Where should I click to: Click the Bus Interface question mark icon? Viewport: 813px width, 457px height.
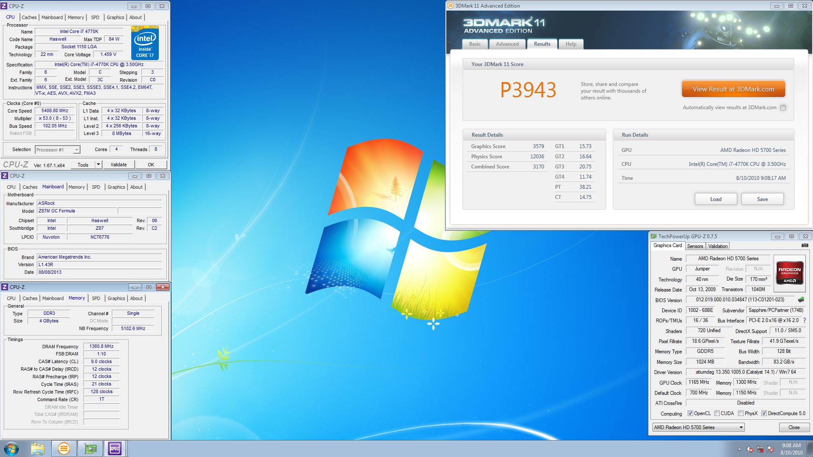coord(805,320)
